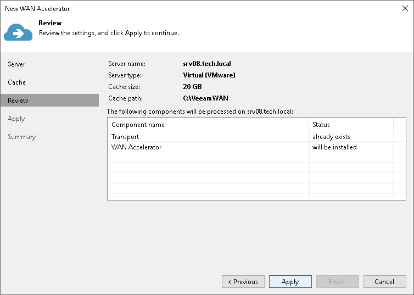Select the Transport component row
The height and width of the screenshot is (295, 414).
256,137
